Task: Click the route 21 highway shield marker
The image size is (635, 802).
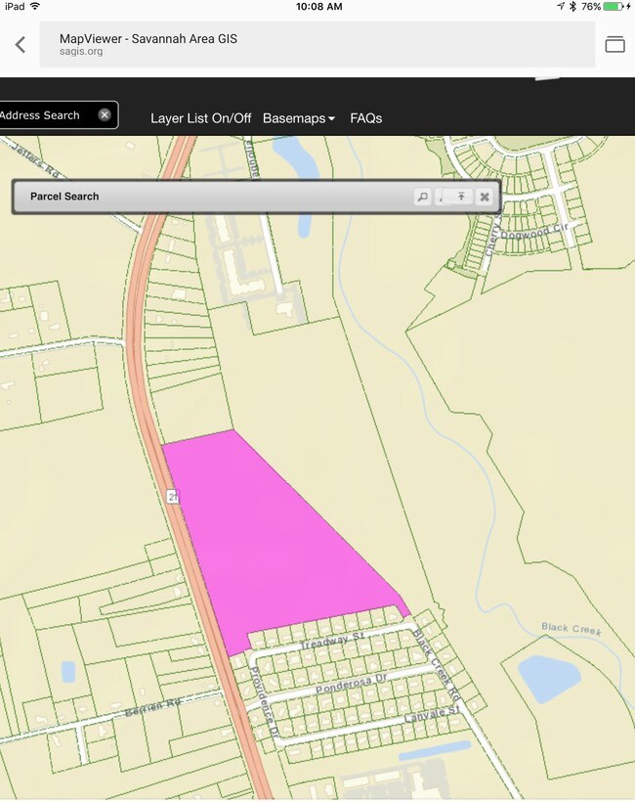Action: click(172, 496)
